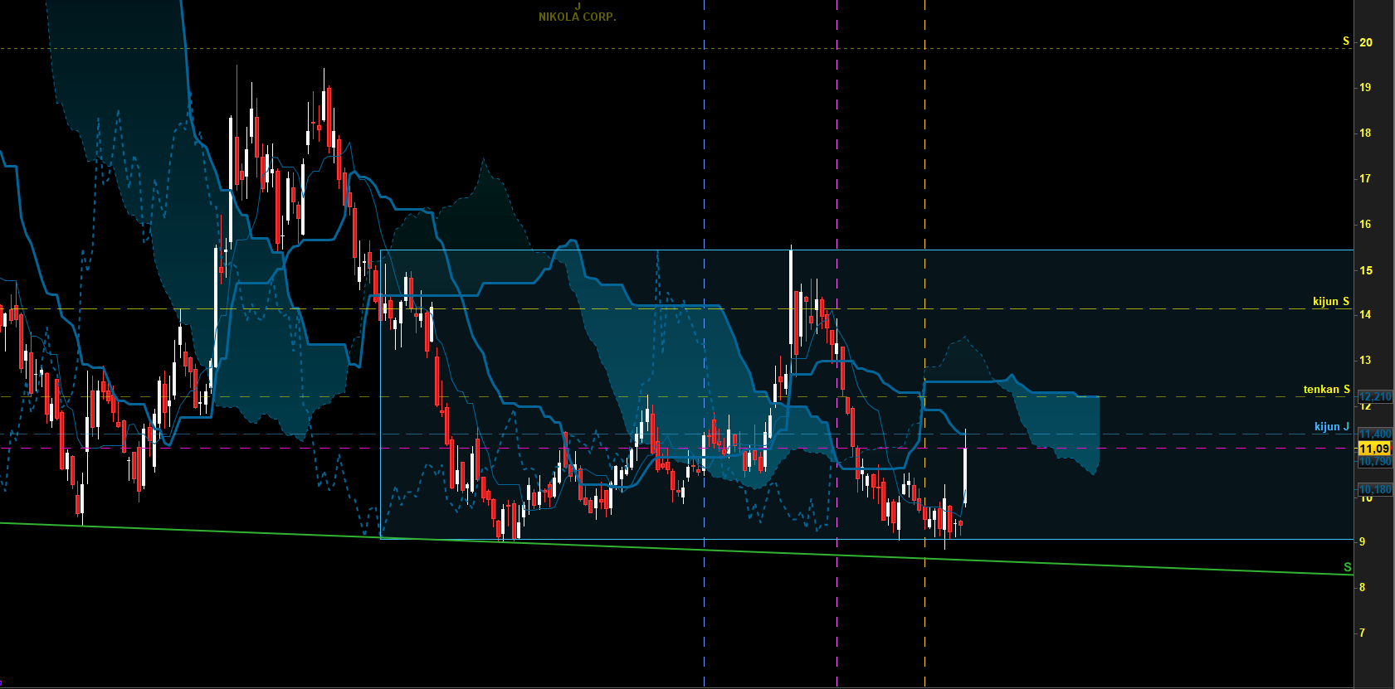Image resolution: width=1395 pixels, height=689 pixels.
Task: Click the 15 price level on axis
Action: [1365, 270]
